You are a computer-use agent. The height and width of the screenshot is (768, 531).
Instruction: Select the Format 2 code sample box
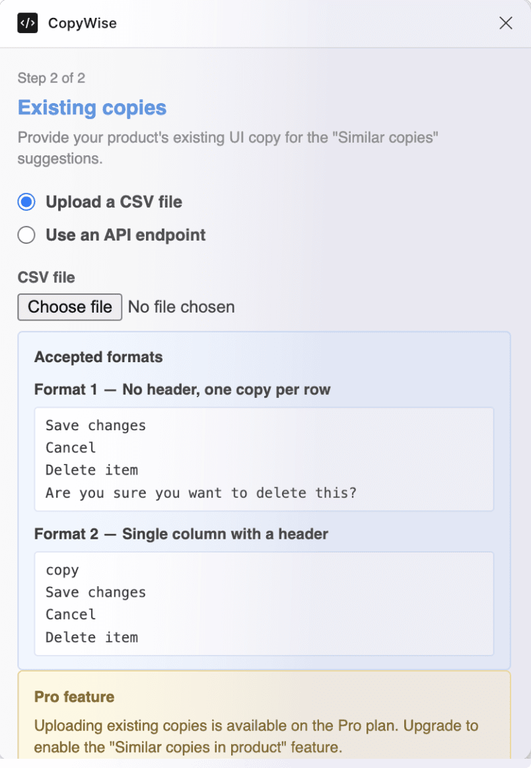(x=264, y=603)
